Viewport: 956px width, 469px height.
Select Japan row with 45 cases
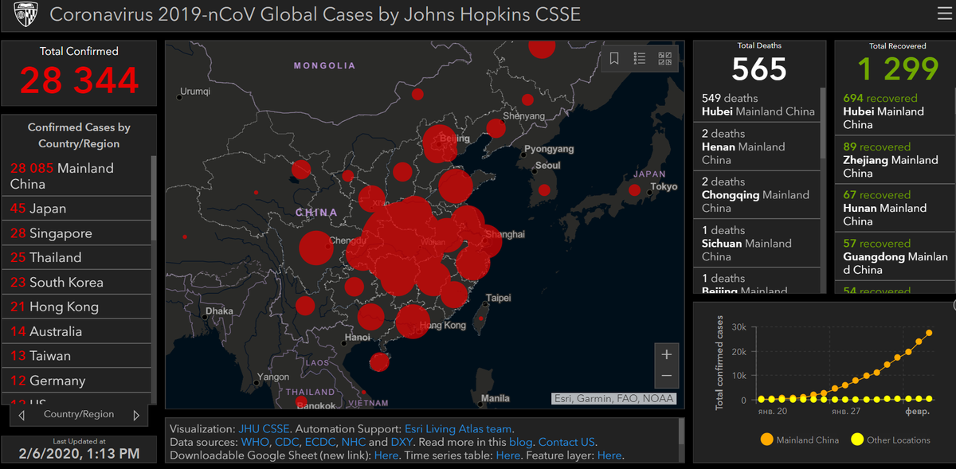tap(76, 209)
